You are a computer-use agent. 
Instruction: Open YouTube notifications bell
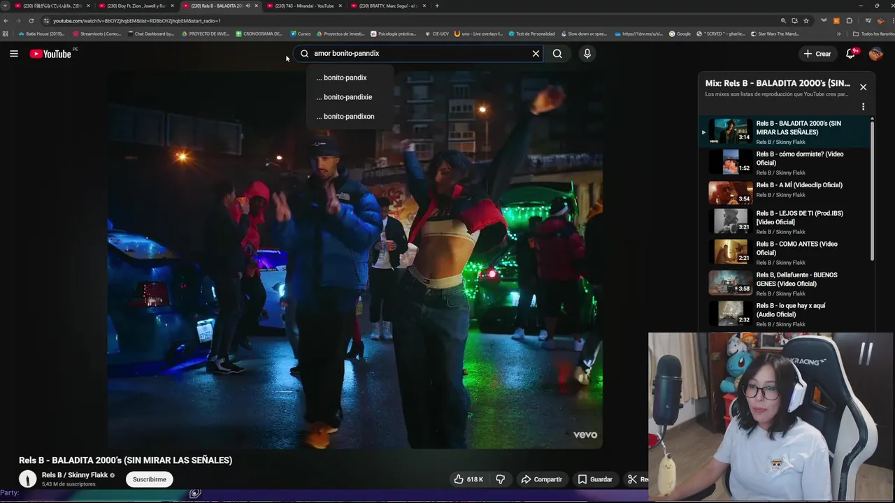[x=851, y=54]
